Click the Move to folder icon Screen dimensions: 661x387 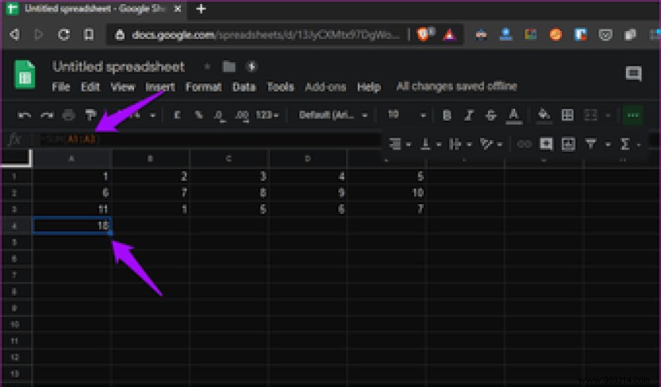pos(229,66)
